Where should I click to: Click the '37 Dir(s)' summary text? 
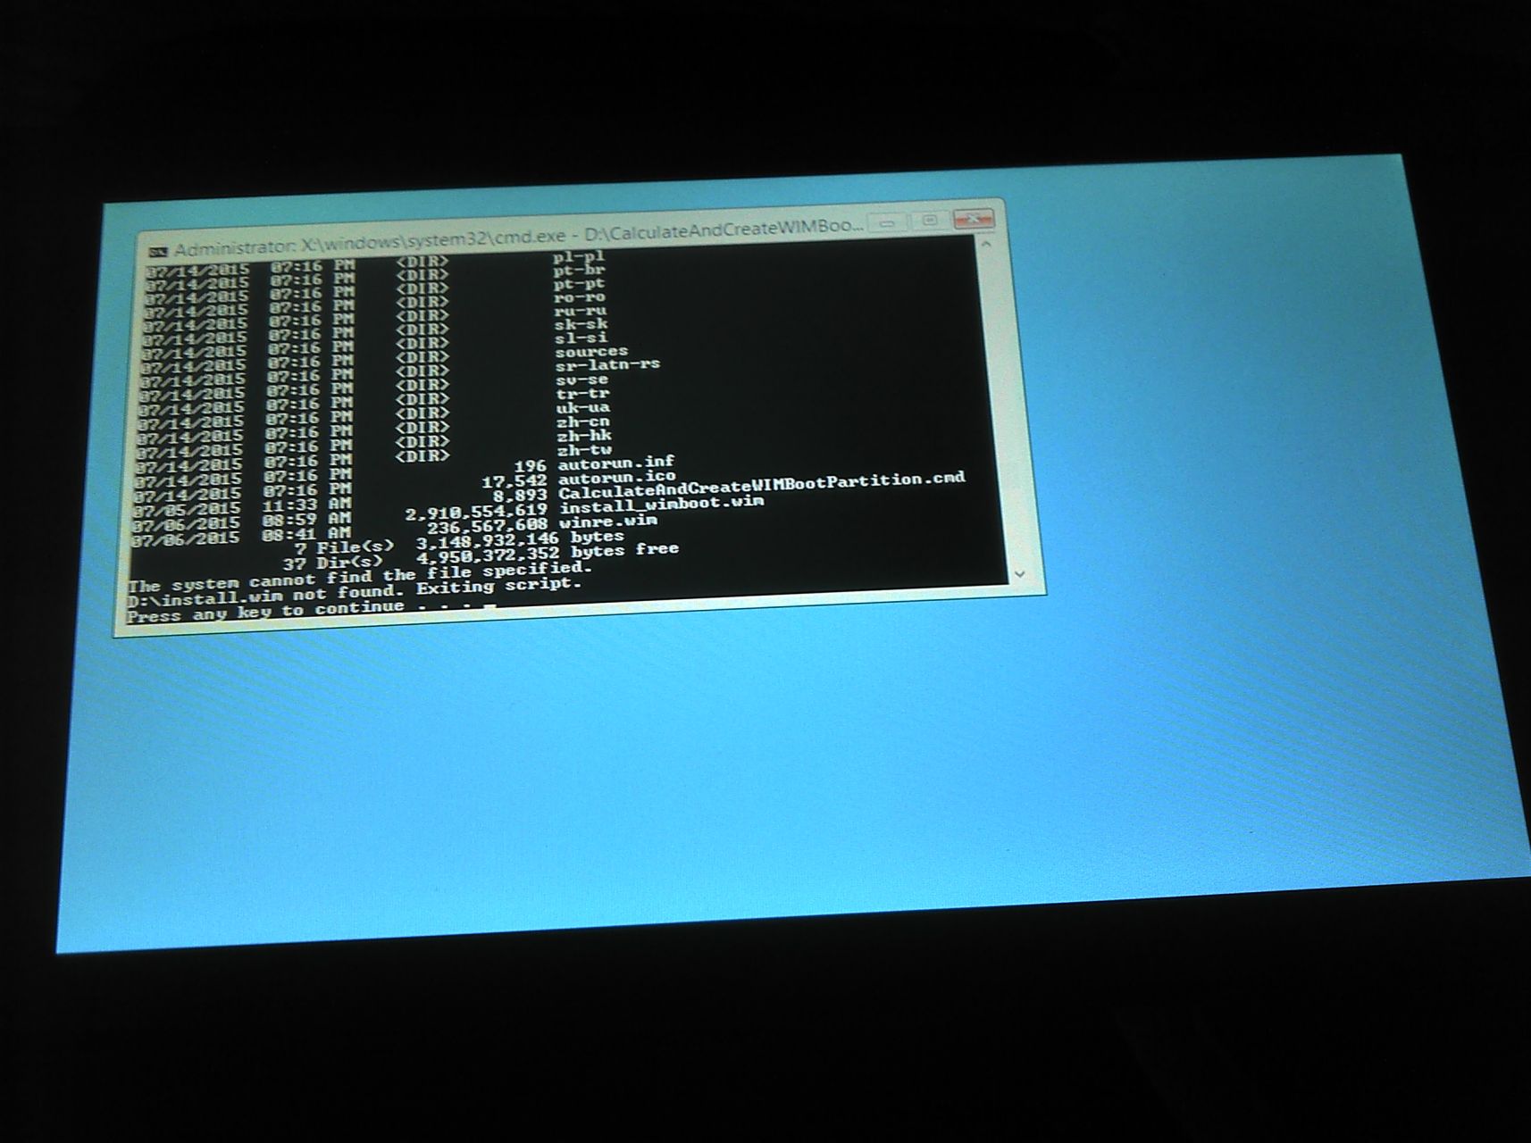click(332, 563)
